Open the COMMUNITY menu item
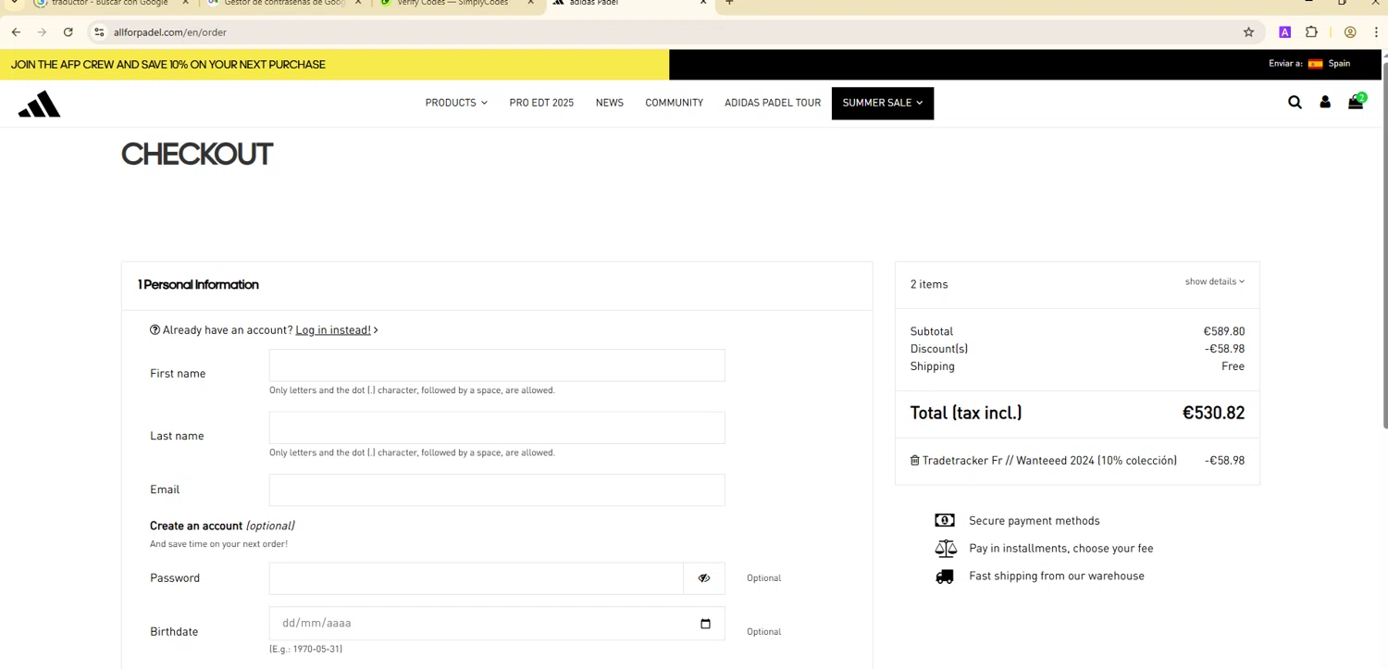The height and width of the screenshot is (669, 1388). (x=675, y=103)
